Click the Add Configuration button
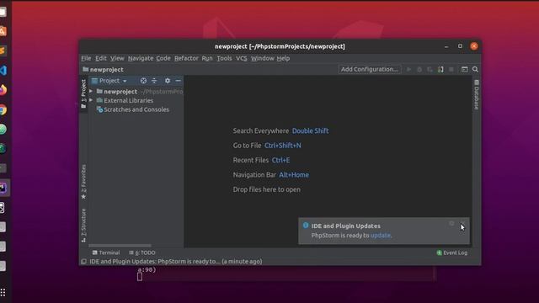The image size is (539, 303). point(370,69)
